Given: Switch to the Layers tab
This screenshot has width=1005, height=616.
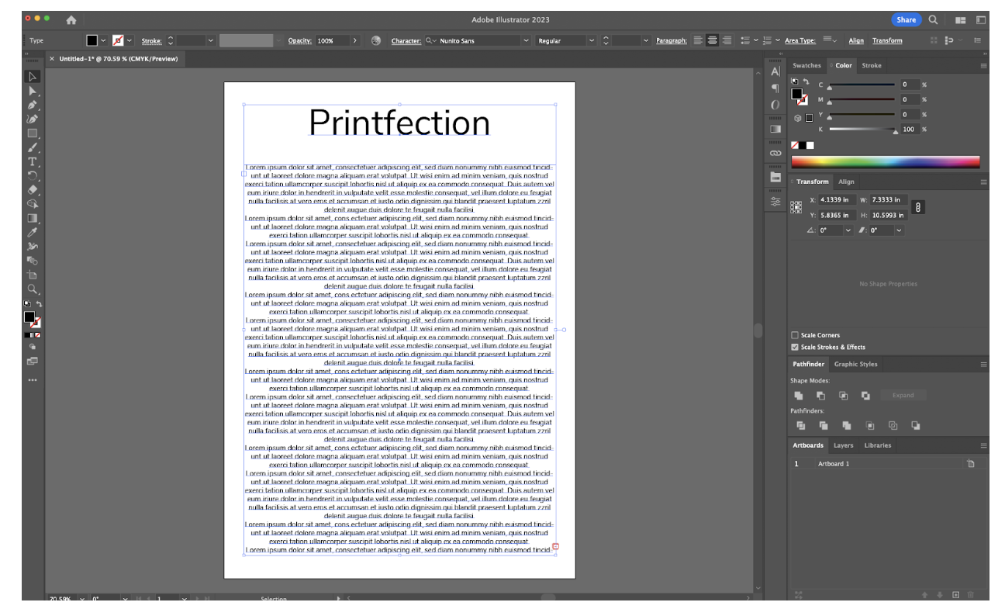Looking at the screenshot, I should pos(843,445).
